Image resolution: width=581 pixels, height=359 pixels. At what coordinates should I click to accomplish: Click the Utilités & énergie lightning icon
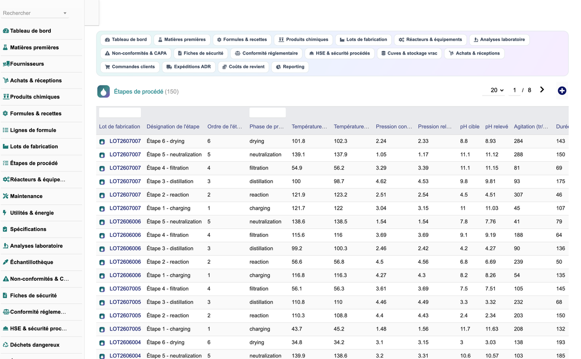(x=5, y=213)
